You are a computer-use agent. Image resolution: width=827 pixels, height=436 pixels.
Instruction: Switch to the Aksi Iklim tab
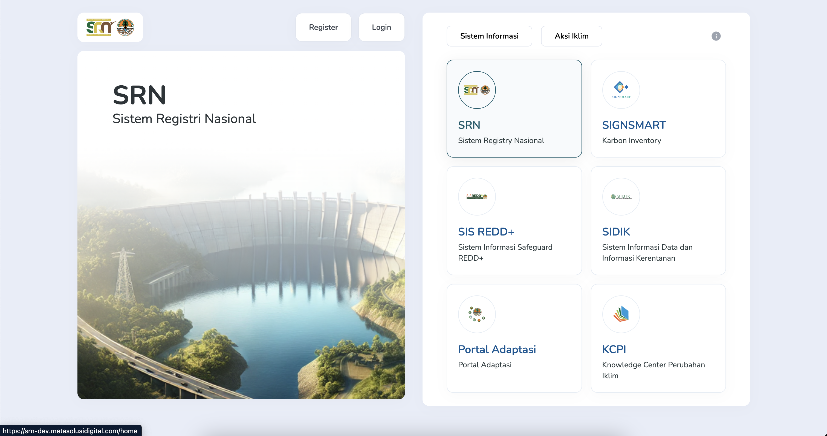571,36
